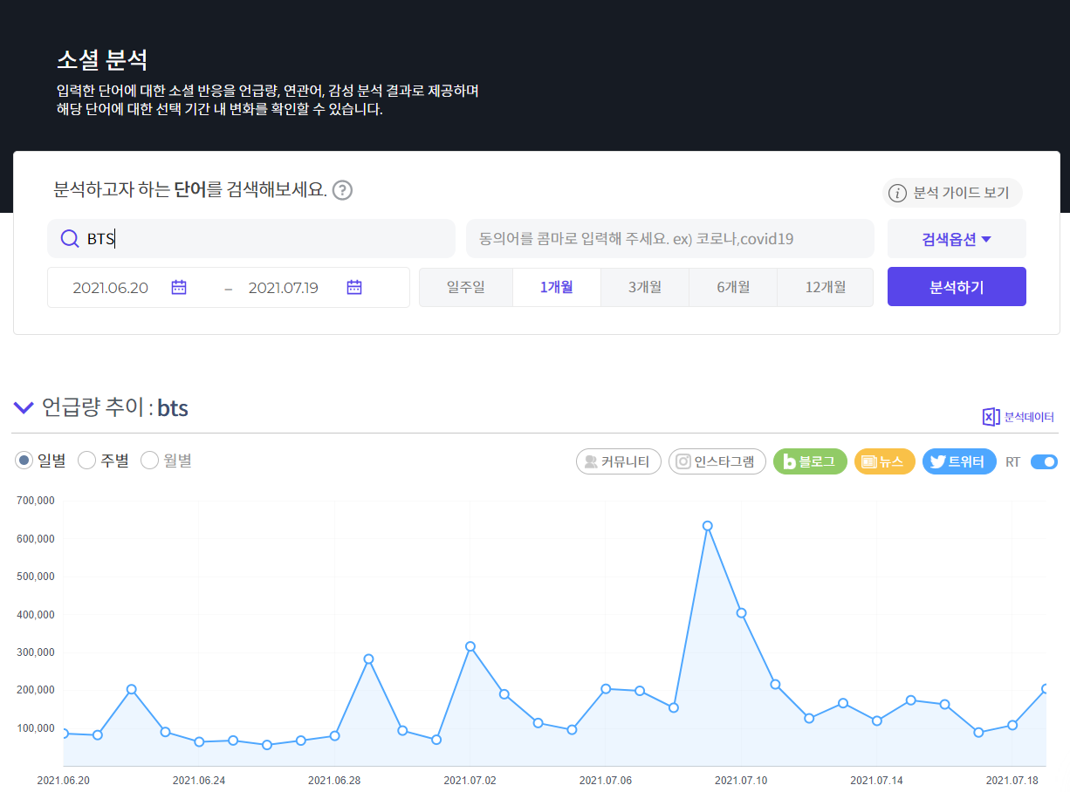Click the 2021.07.02 data point on chart

pos(470,646)
